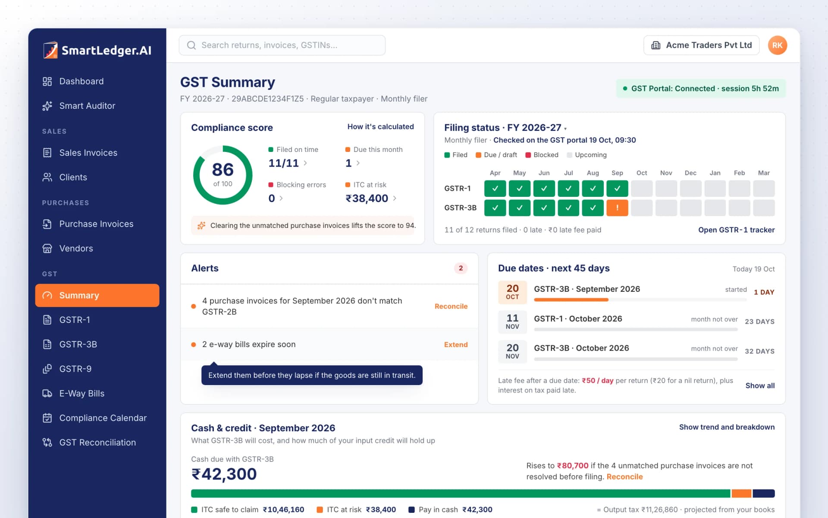
Task: Open the RK user avatar
Action: pos(777,45)
